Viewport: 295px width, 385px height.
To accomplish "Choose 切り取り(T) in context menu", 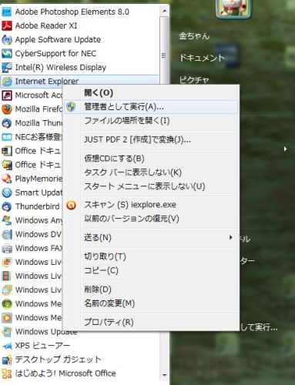I will [x=151, y=256].
